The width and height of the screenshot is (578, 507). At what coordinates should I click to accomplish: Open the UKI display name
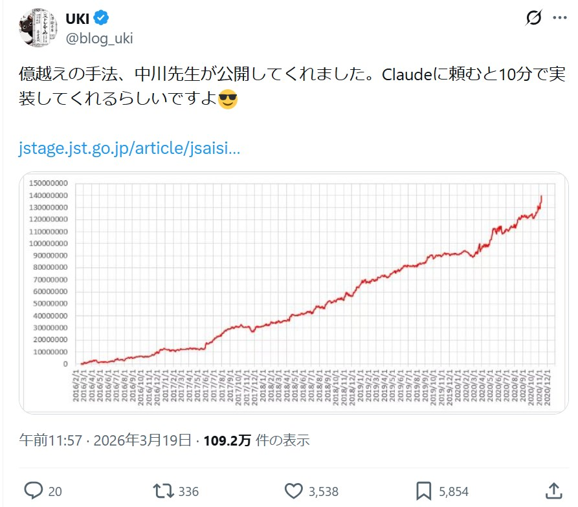click(78, 18)
